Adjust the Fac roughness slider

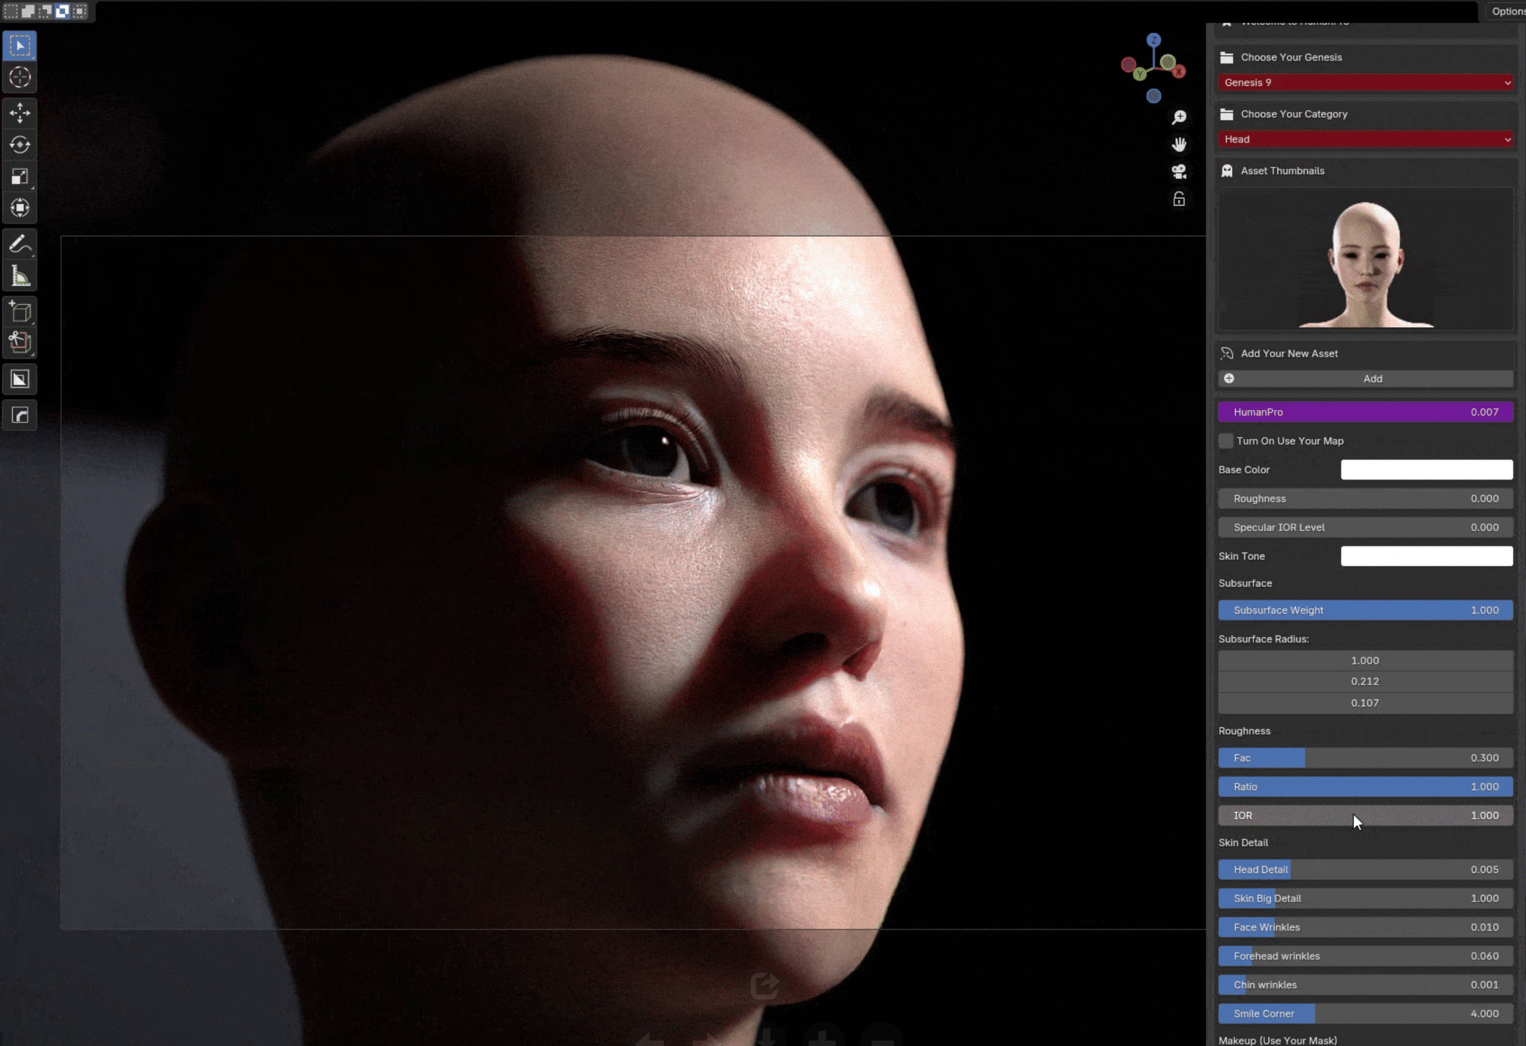[1365, 758]
